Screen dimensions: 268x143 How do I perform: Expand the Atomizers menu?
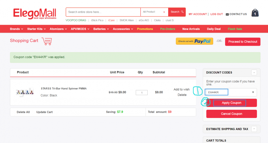tap(58, 29)
